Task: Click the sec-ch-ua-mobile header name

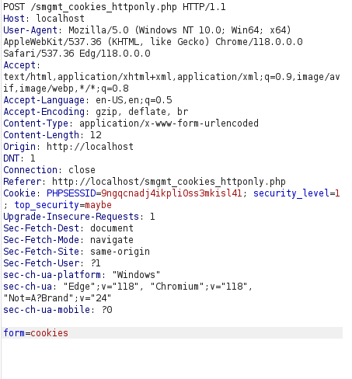Action: coord(47,310)
